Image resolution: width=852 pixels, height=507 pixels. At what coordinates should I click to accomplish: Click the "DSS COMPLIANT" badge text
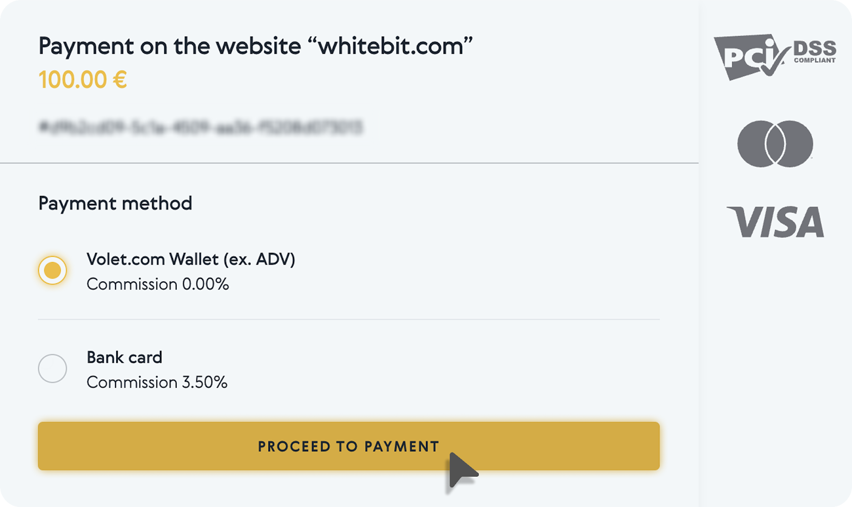(814, 52)
